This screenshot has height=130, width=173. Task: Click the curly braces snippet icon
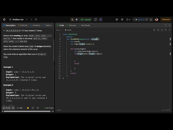click(x=162, y=30)
